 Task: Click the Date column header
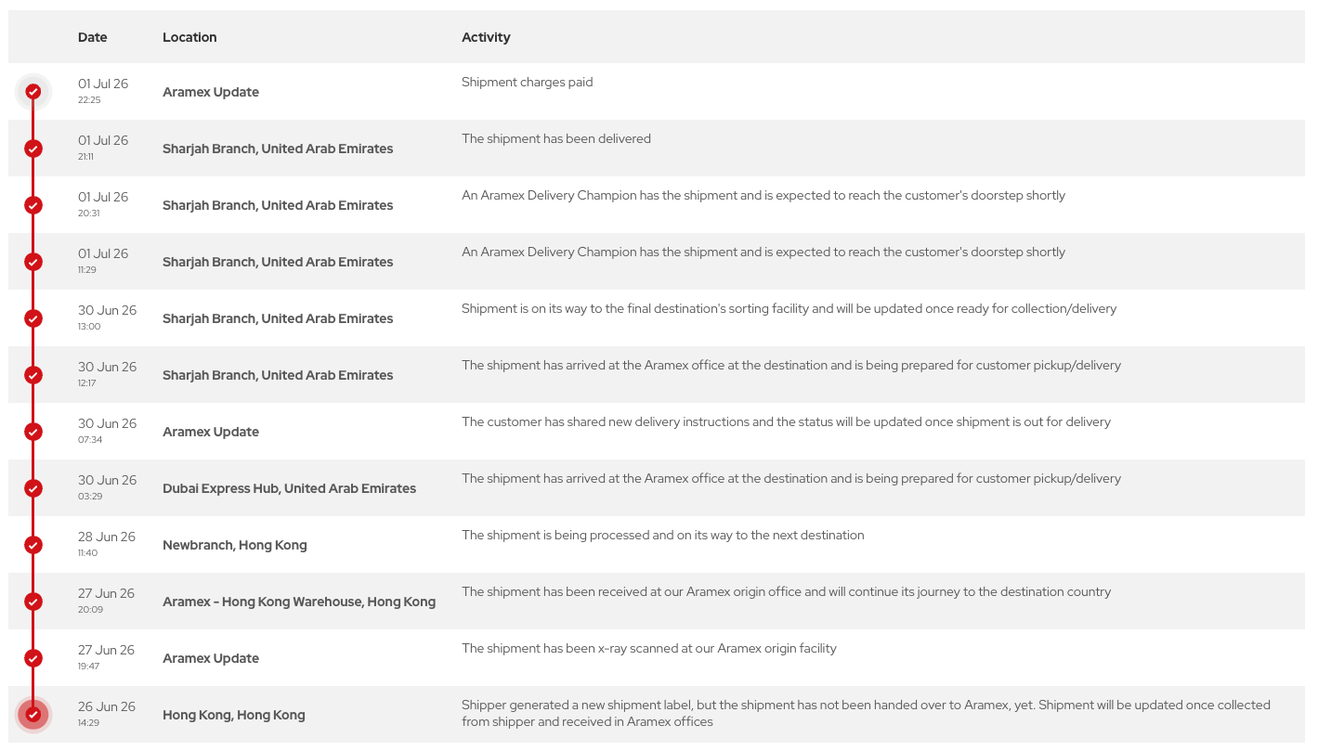(93, 37)
